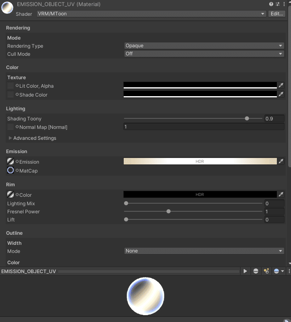Click the Shading Toony value field 0.9
This screenshot has width=291, height=322.
click(274, 118)
